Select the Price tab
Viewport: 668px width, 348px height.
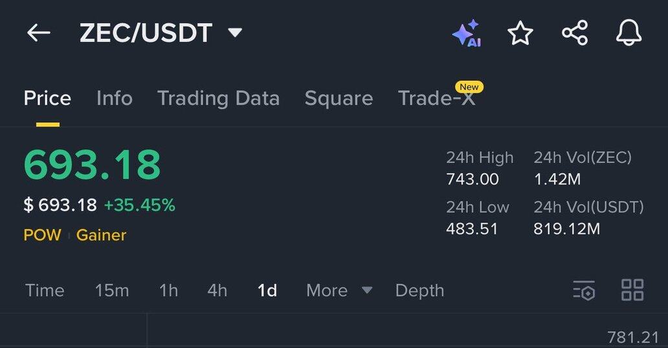[x=47, y=98]
